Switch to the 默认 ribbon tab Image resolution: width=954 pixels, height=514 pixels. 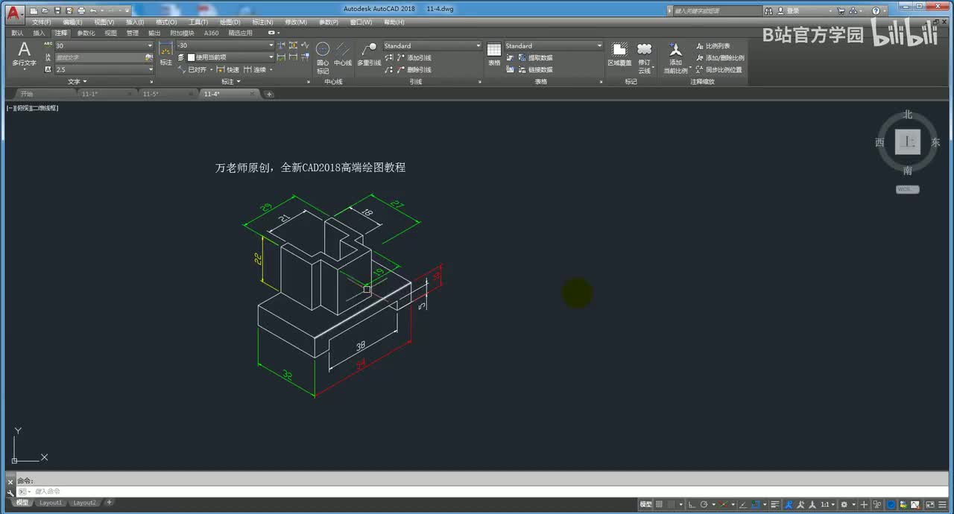coord(17,33)
